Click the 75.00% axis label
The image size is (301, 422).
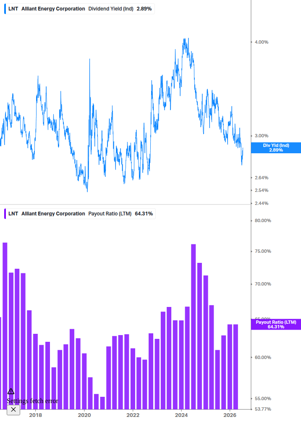[263, 252]
